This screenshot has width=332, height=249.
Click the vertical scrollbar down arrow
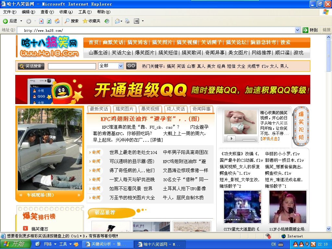(329, 229)
